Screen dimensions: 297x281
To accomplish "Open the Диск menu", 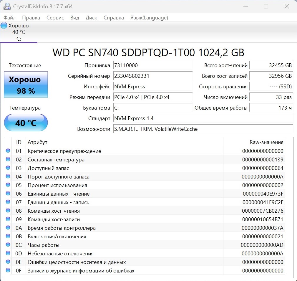I will 91,18.
